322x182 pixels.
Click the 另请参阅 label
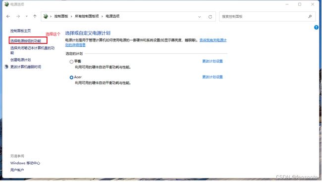click(x=17, y=156)
